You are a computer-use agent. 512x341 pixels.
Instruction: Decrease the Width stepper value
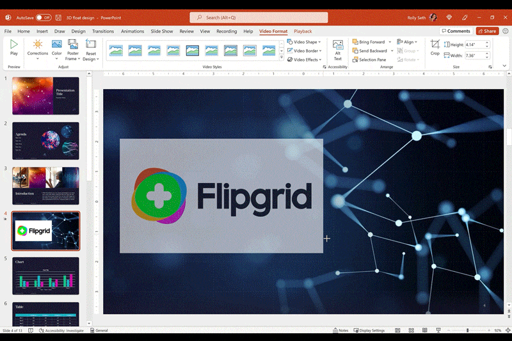(x=487, y=58)
